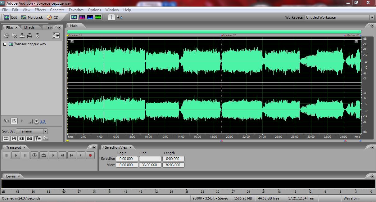Toggle loop play in the Files panel
376x202 pixels.
(14, 121)
